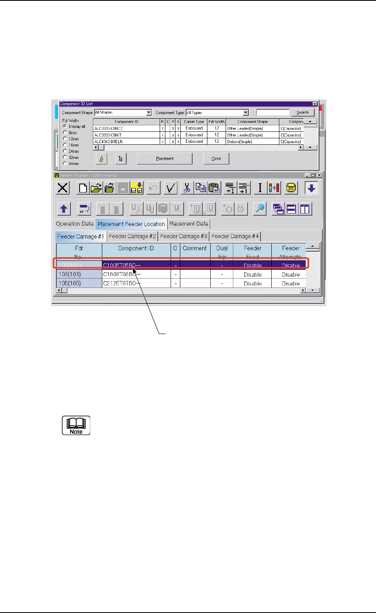Expand the Component Type dropdown
The height and width of the screenshot is (613, 376).
pos(245,112)
